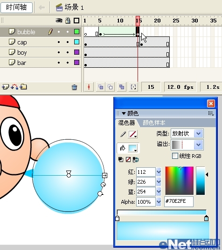Close the color panel window

pos(211,103)
